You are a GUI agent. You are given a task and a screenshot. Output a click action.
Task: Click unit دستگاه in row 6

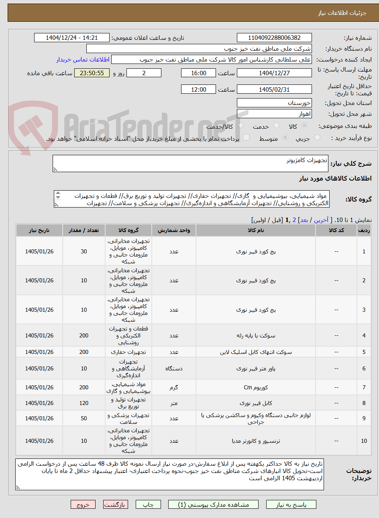point(173,368)
